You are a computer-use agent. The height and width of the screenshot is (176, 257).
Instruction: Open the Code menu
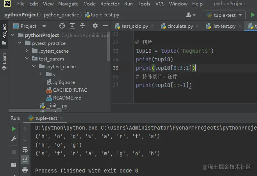point(89,4)
